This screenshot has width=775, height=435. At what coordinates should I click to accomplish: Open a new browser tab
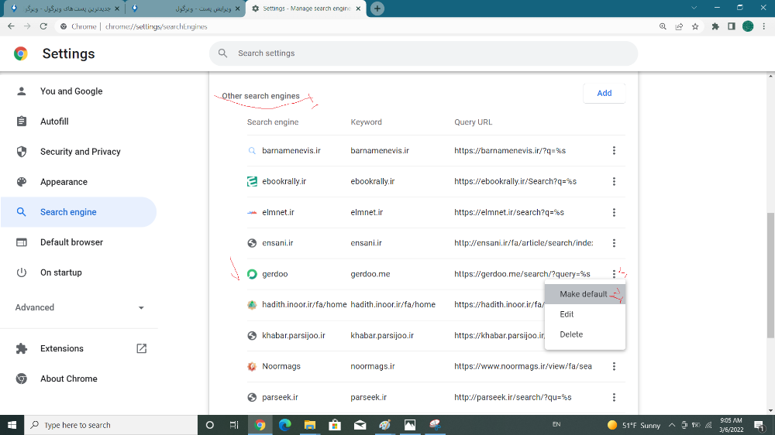377,9
